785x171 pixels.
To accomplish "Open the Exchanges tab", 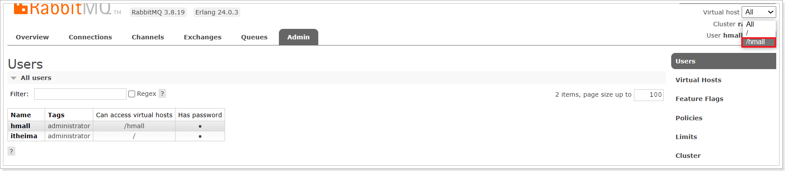I will tap(203, 37).
